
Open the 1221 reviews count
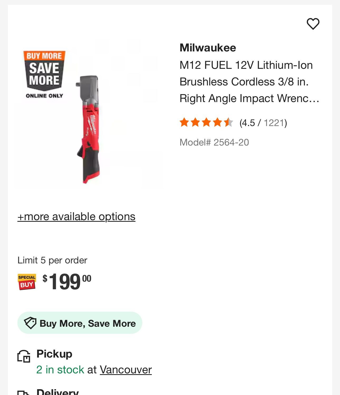tap(274, 123)
